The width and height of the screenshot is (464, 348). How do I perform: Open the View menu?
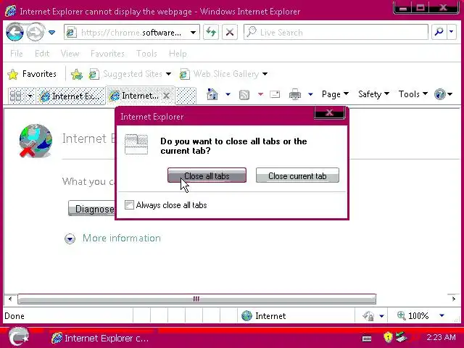(x=70, y=54)
